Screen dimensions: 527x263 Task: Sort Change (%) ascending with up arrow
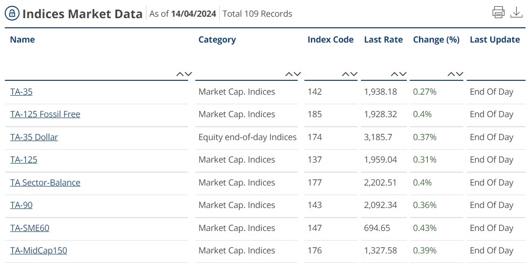(x=451, y=74)
